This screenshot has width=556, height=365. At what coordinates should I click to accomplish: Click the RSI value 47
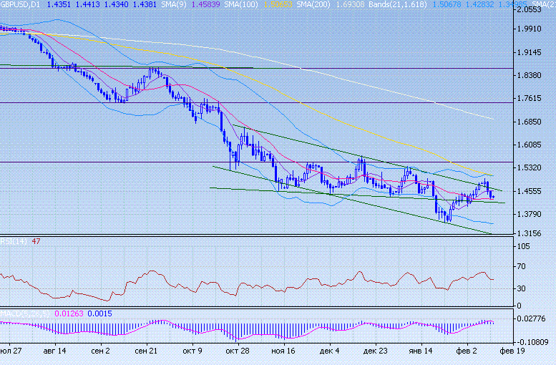click(36, 241)
